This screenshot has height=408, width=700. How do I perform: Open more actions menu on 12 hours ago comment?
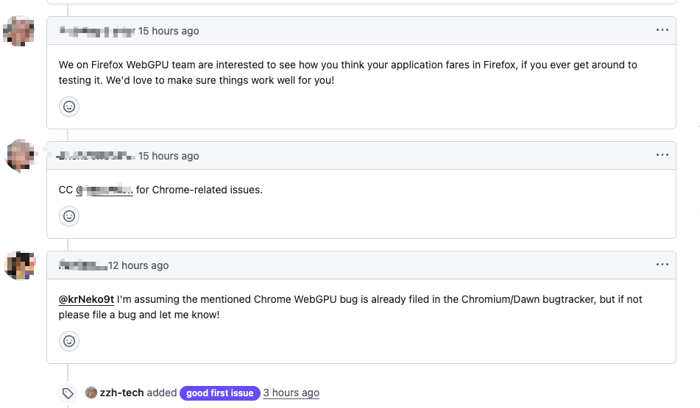pos(662,265)
